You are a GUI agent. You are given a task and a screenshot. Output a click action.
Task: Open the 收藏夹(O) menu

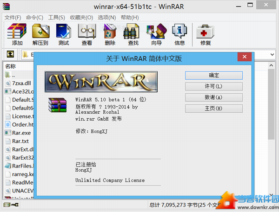81,18
